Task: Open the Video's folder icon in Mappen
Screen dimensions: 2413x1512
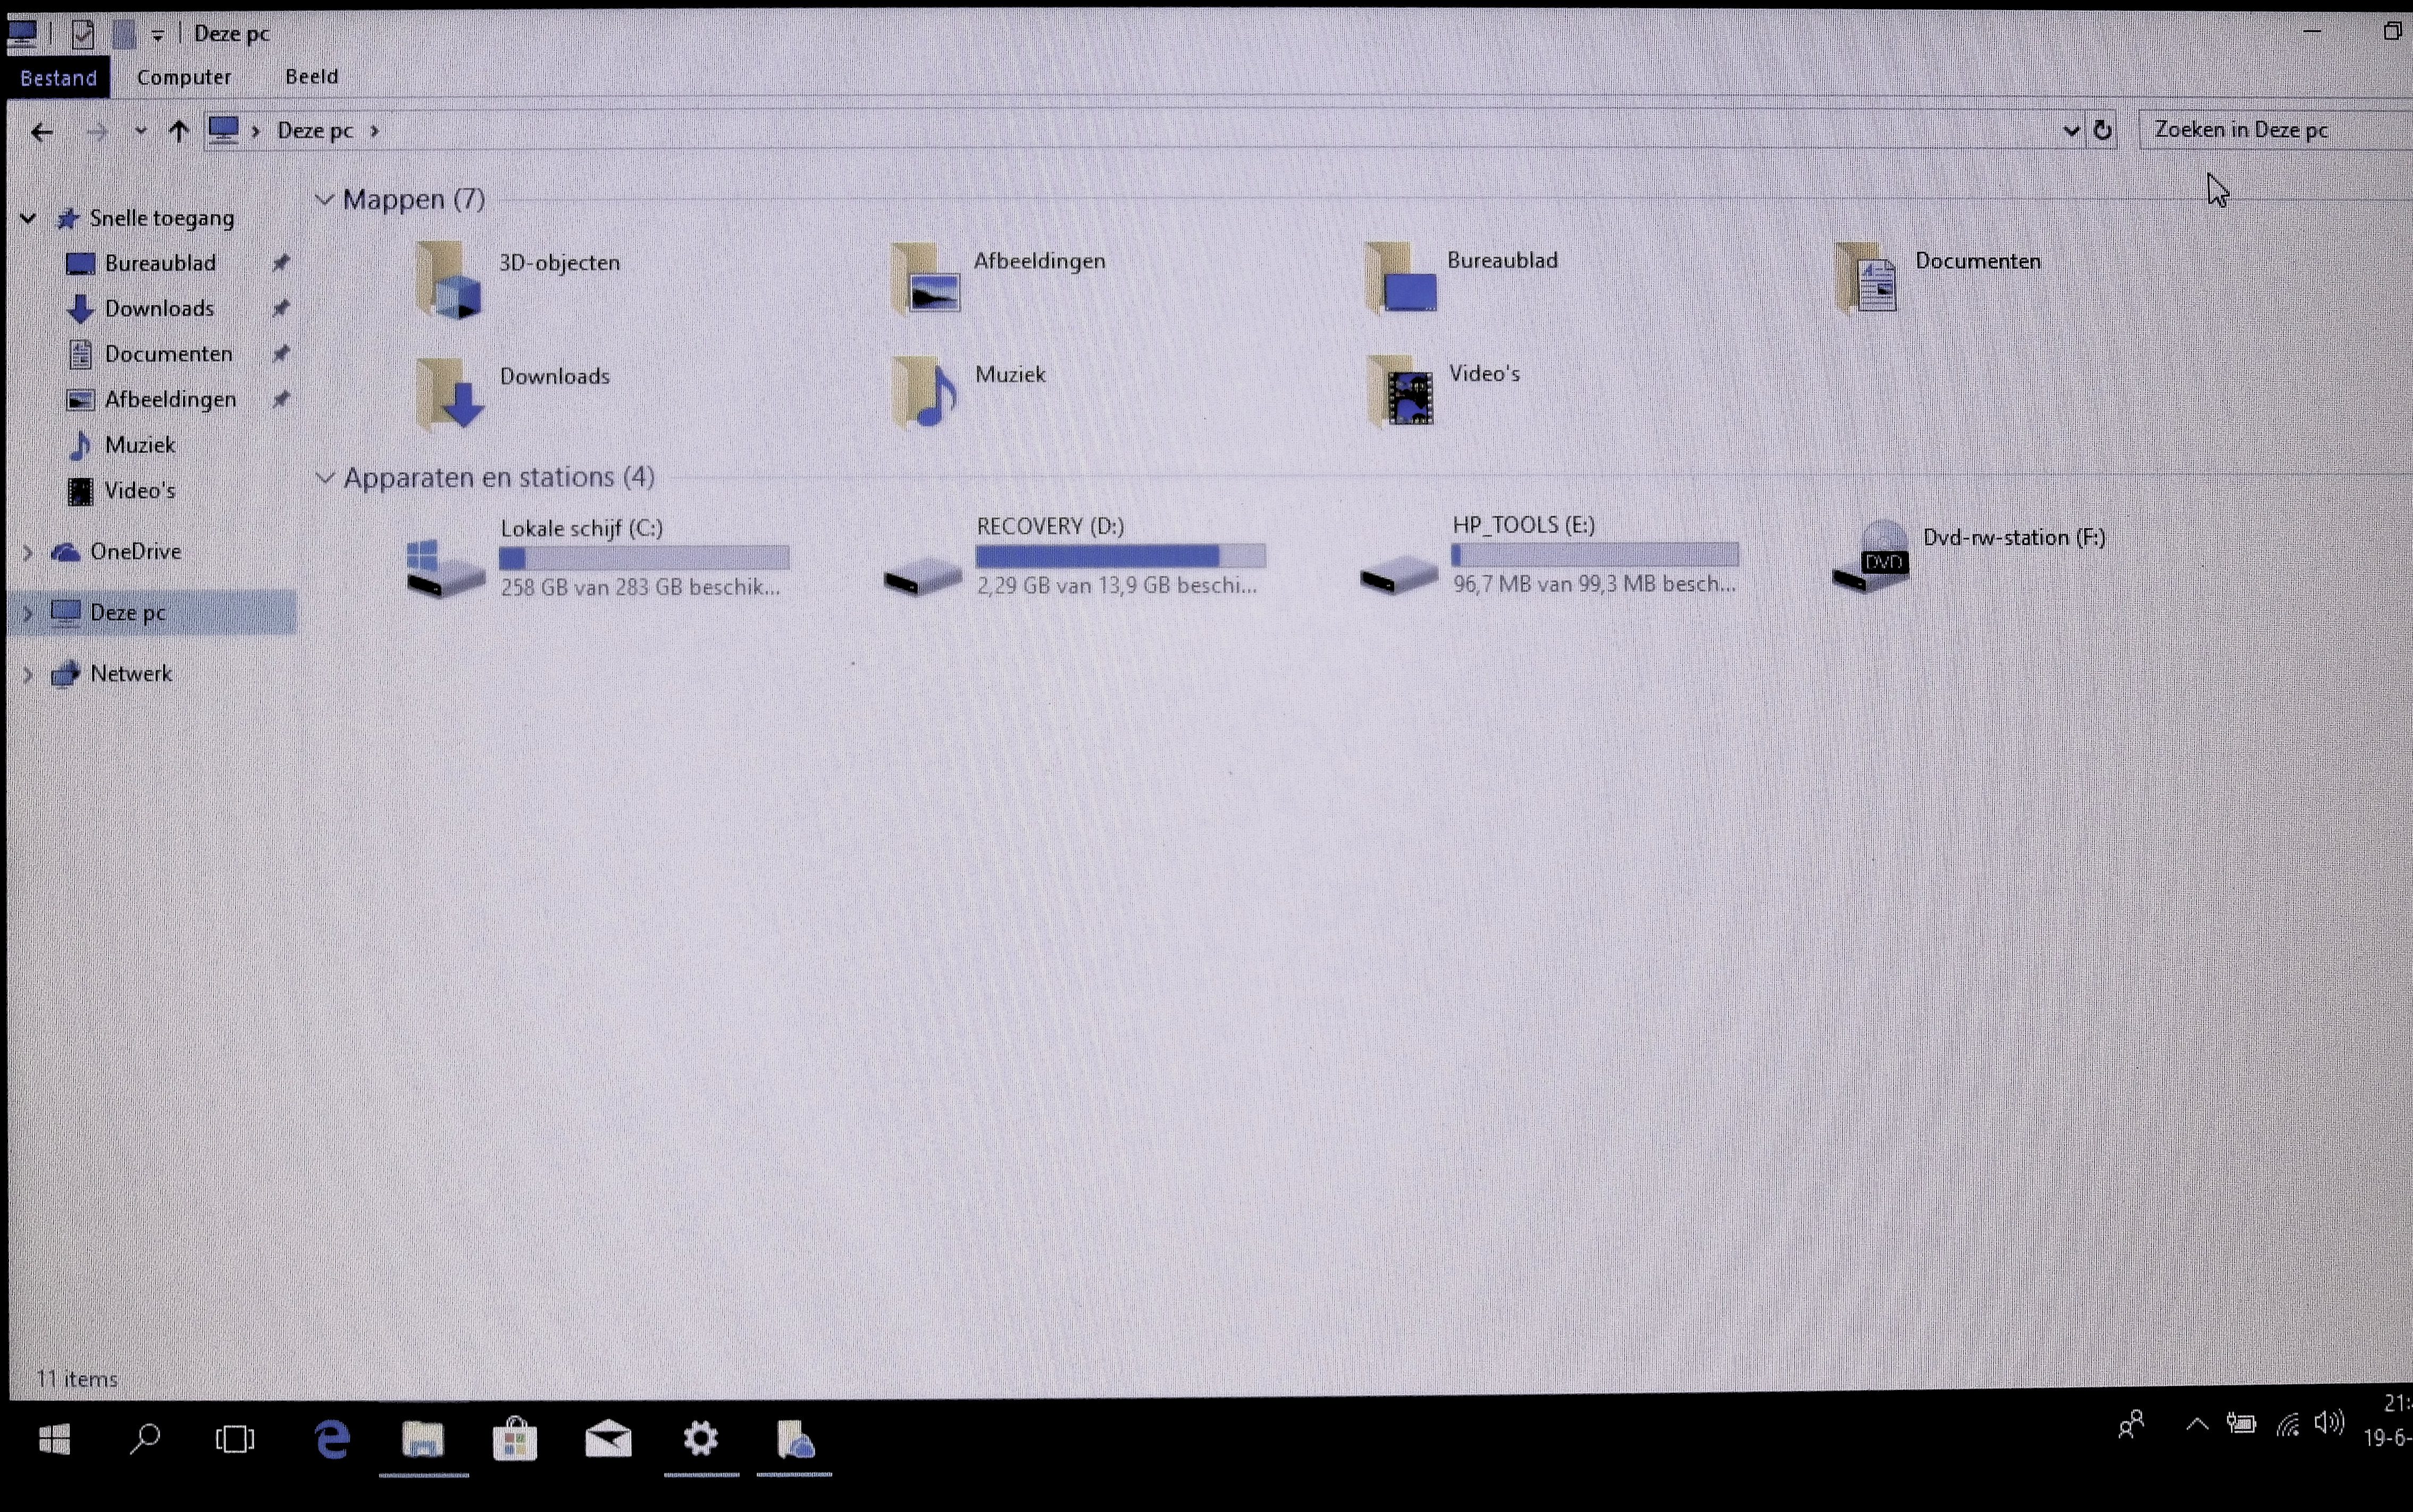Action: pyautogui.click(x=1401, y=391)
